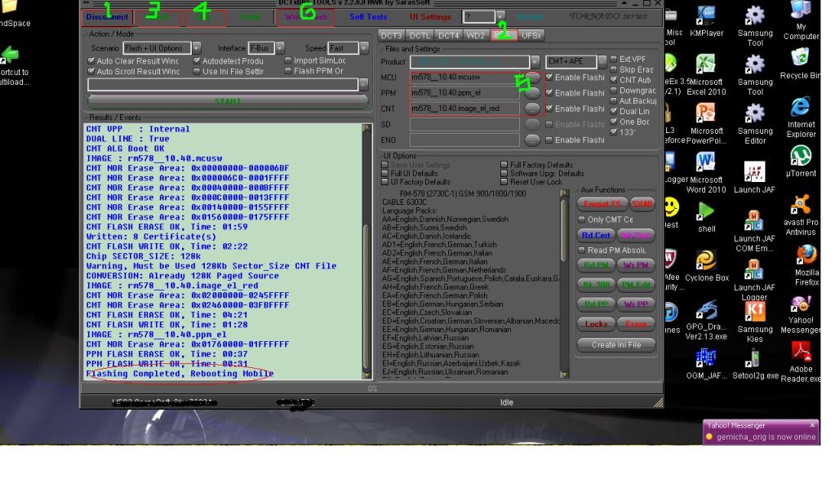Open the Speed dropdown arrow
This screenshot has height=501, width=835.
pyautogui.click(x=364, y=48)
